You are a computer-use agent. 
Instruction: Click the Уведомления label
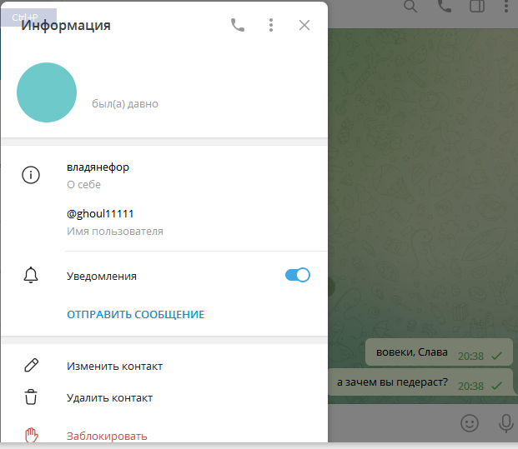pyautogui.click(x=102, y=276)
